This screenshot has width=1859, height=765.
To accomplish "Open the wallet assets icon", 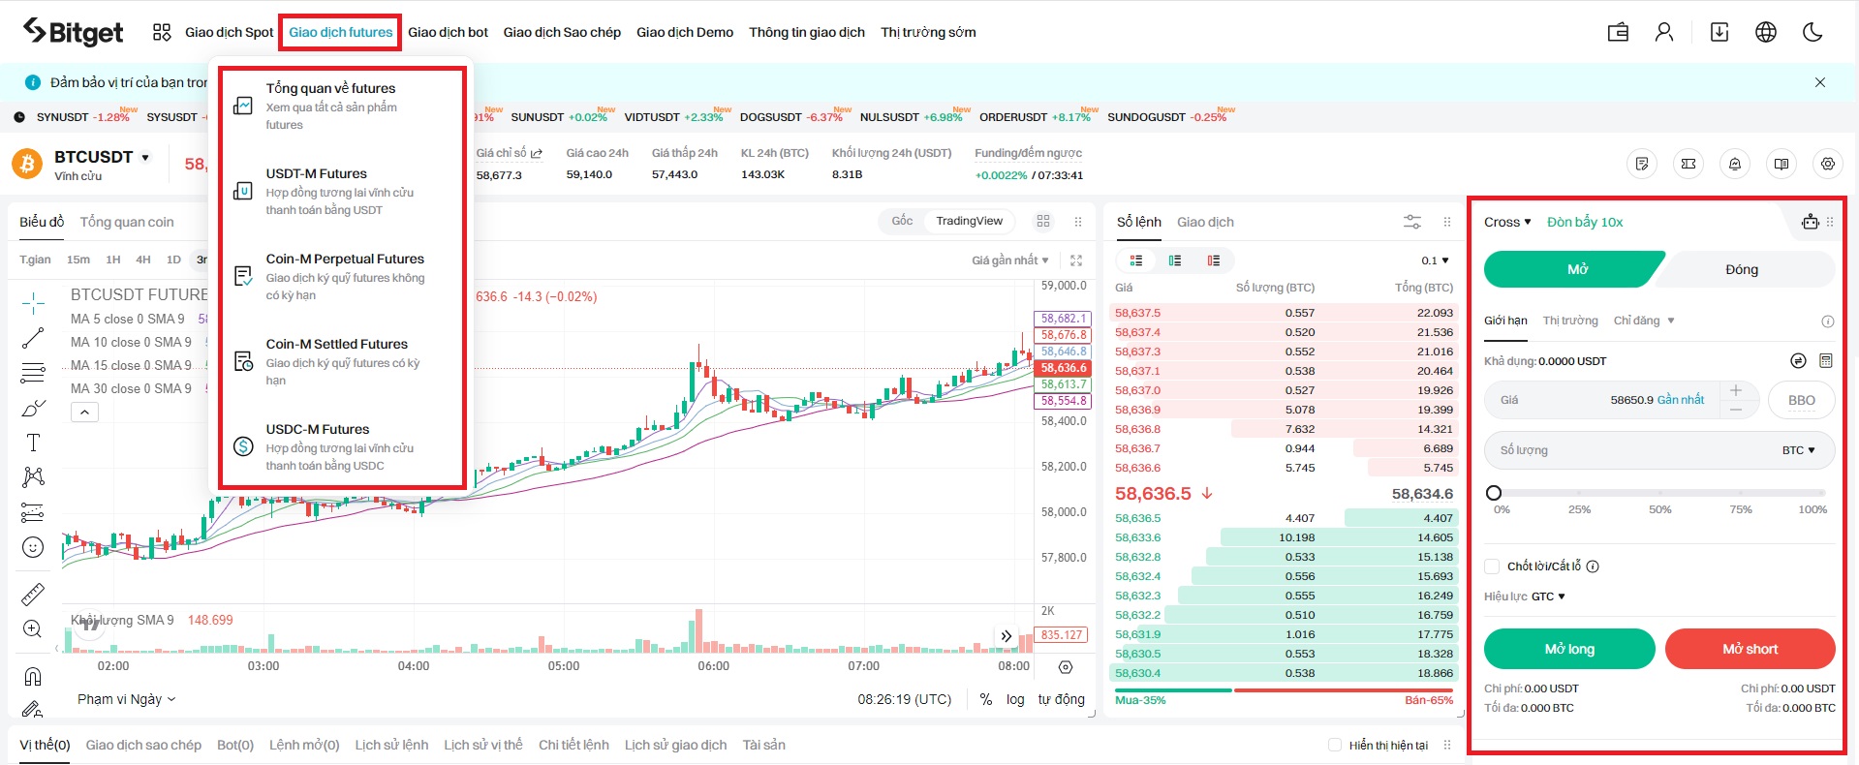I will click(1618, 32).
